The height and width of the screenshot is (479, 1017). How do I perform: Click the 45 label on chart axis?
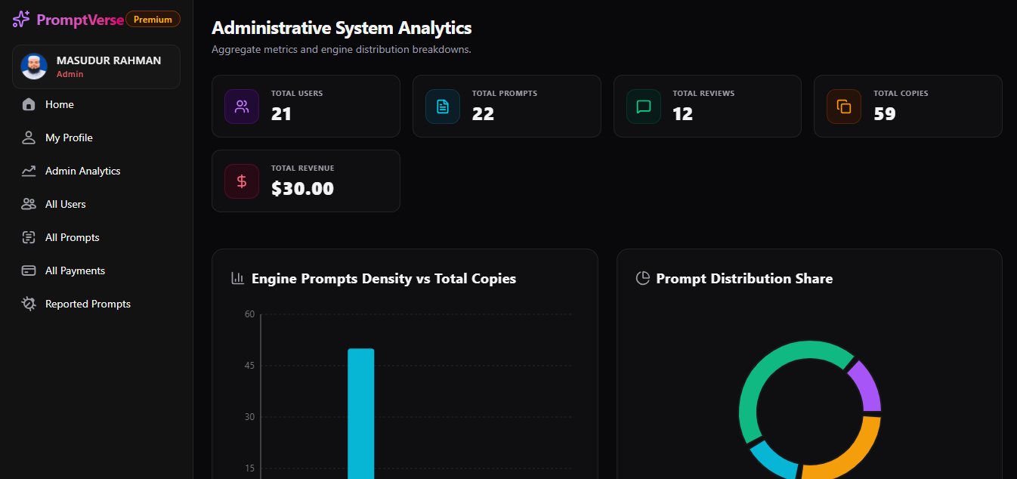(249, 366)
